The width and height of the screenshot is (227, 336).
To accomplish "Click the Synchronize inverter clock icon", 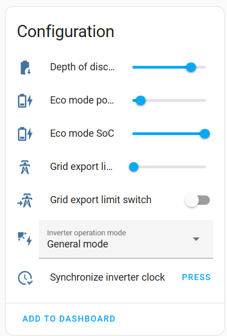I will coord(25,278).
